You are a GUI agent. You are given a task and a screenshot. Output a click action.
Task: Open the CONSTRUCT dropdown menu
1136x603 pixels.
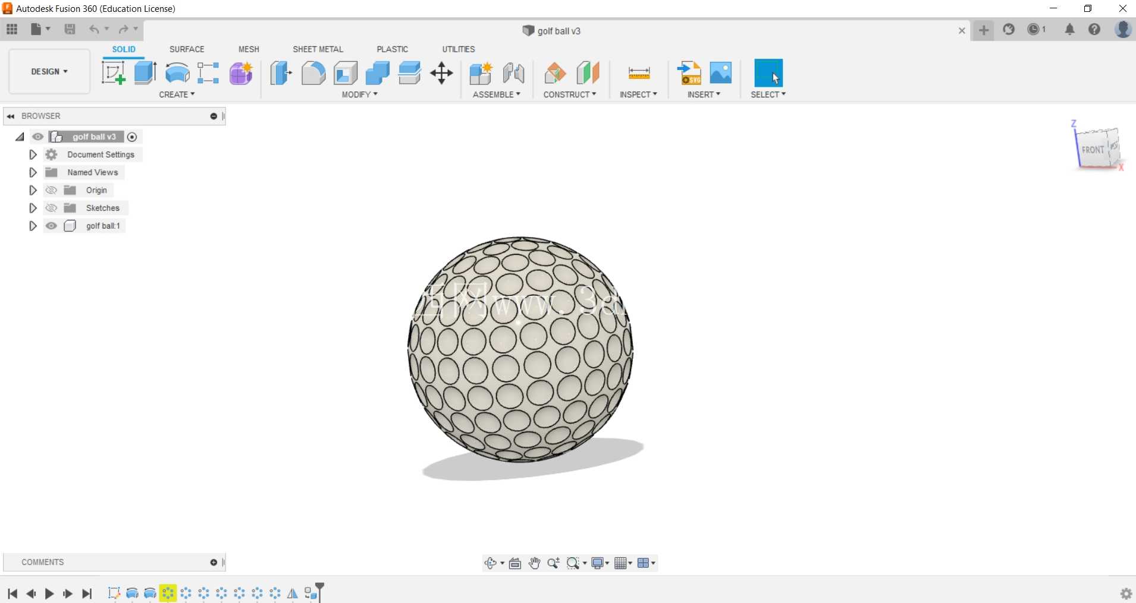tap(570, 94)
